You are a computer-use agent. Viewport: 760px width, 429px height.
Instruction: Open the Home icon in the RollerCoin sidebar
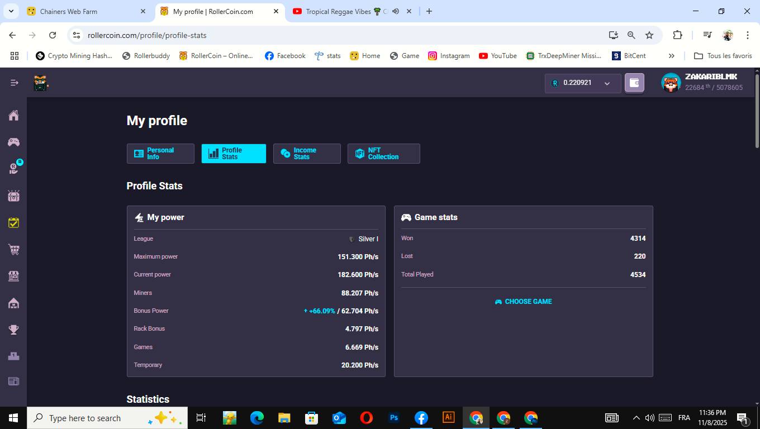pyautogui.click(x=13, y=115)
